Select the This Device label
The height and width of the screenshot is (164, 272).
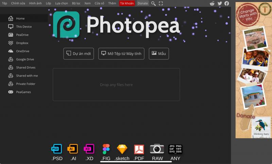(x=24, y=27)
